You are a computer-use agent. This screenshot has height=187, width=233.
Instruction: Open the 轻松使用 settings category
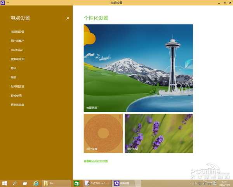point(16,95)
